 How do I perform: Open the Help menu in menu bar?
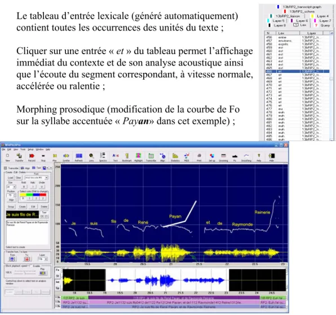pos(48,150)
